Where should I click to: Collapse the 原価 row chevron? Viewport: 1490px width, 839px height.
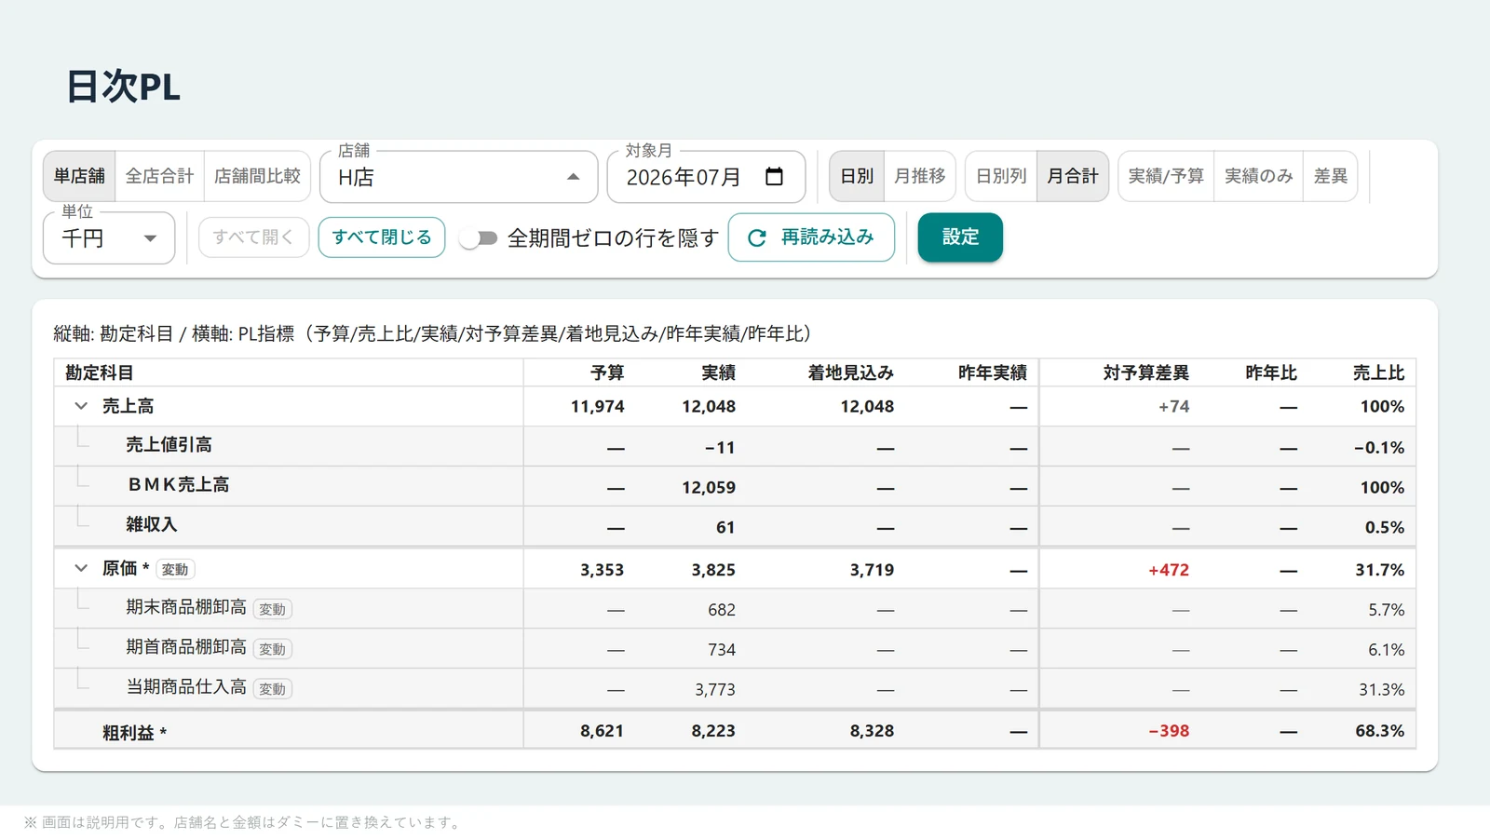(x=81, y=568)
